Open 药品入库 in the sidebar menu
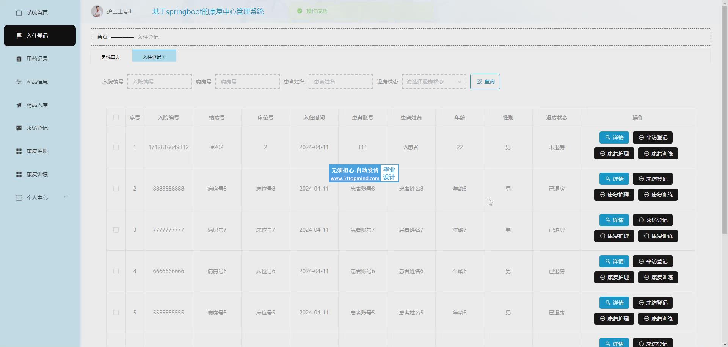Image resolution: width=728 pixels, height=347 pixels. tap(40, 105)
